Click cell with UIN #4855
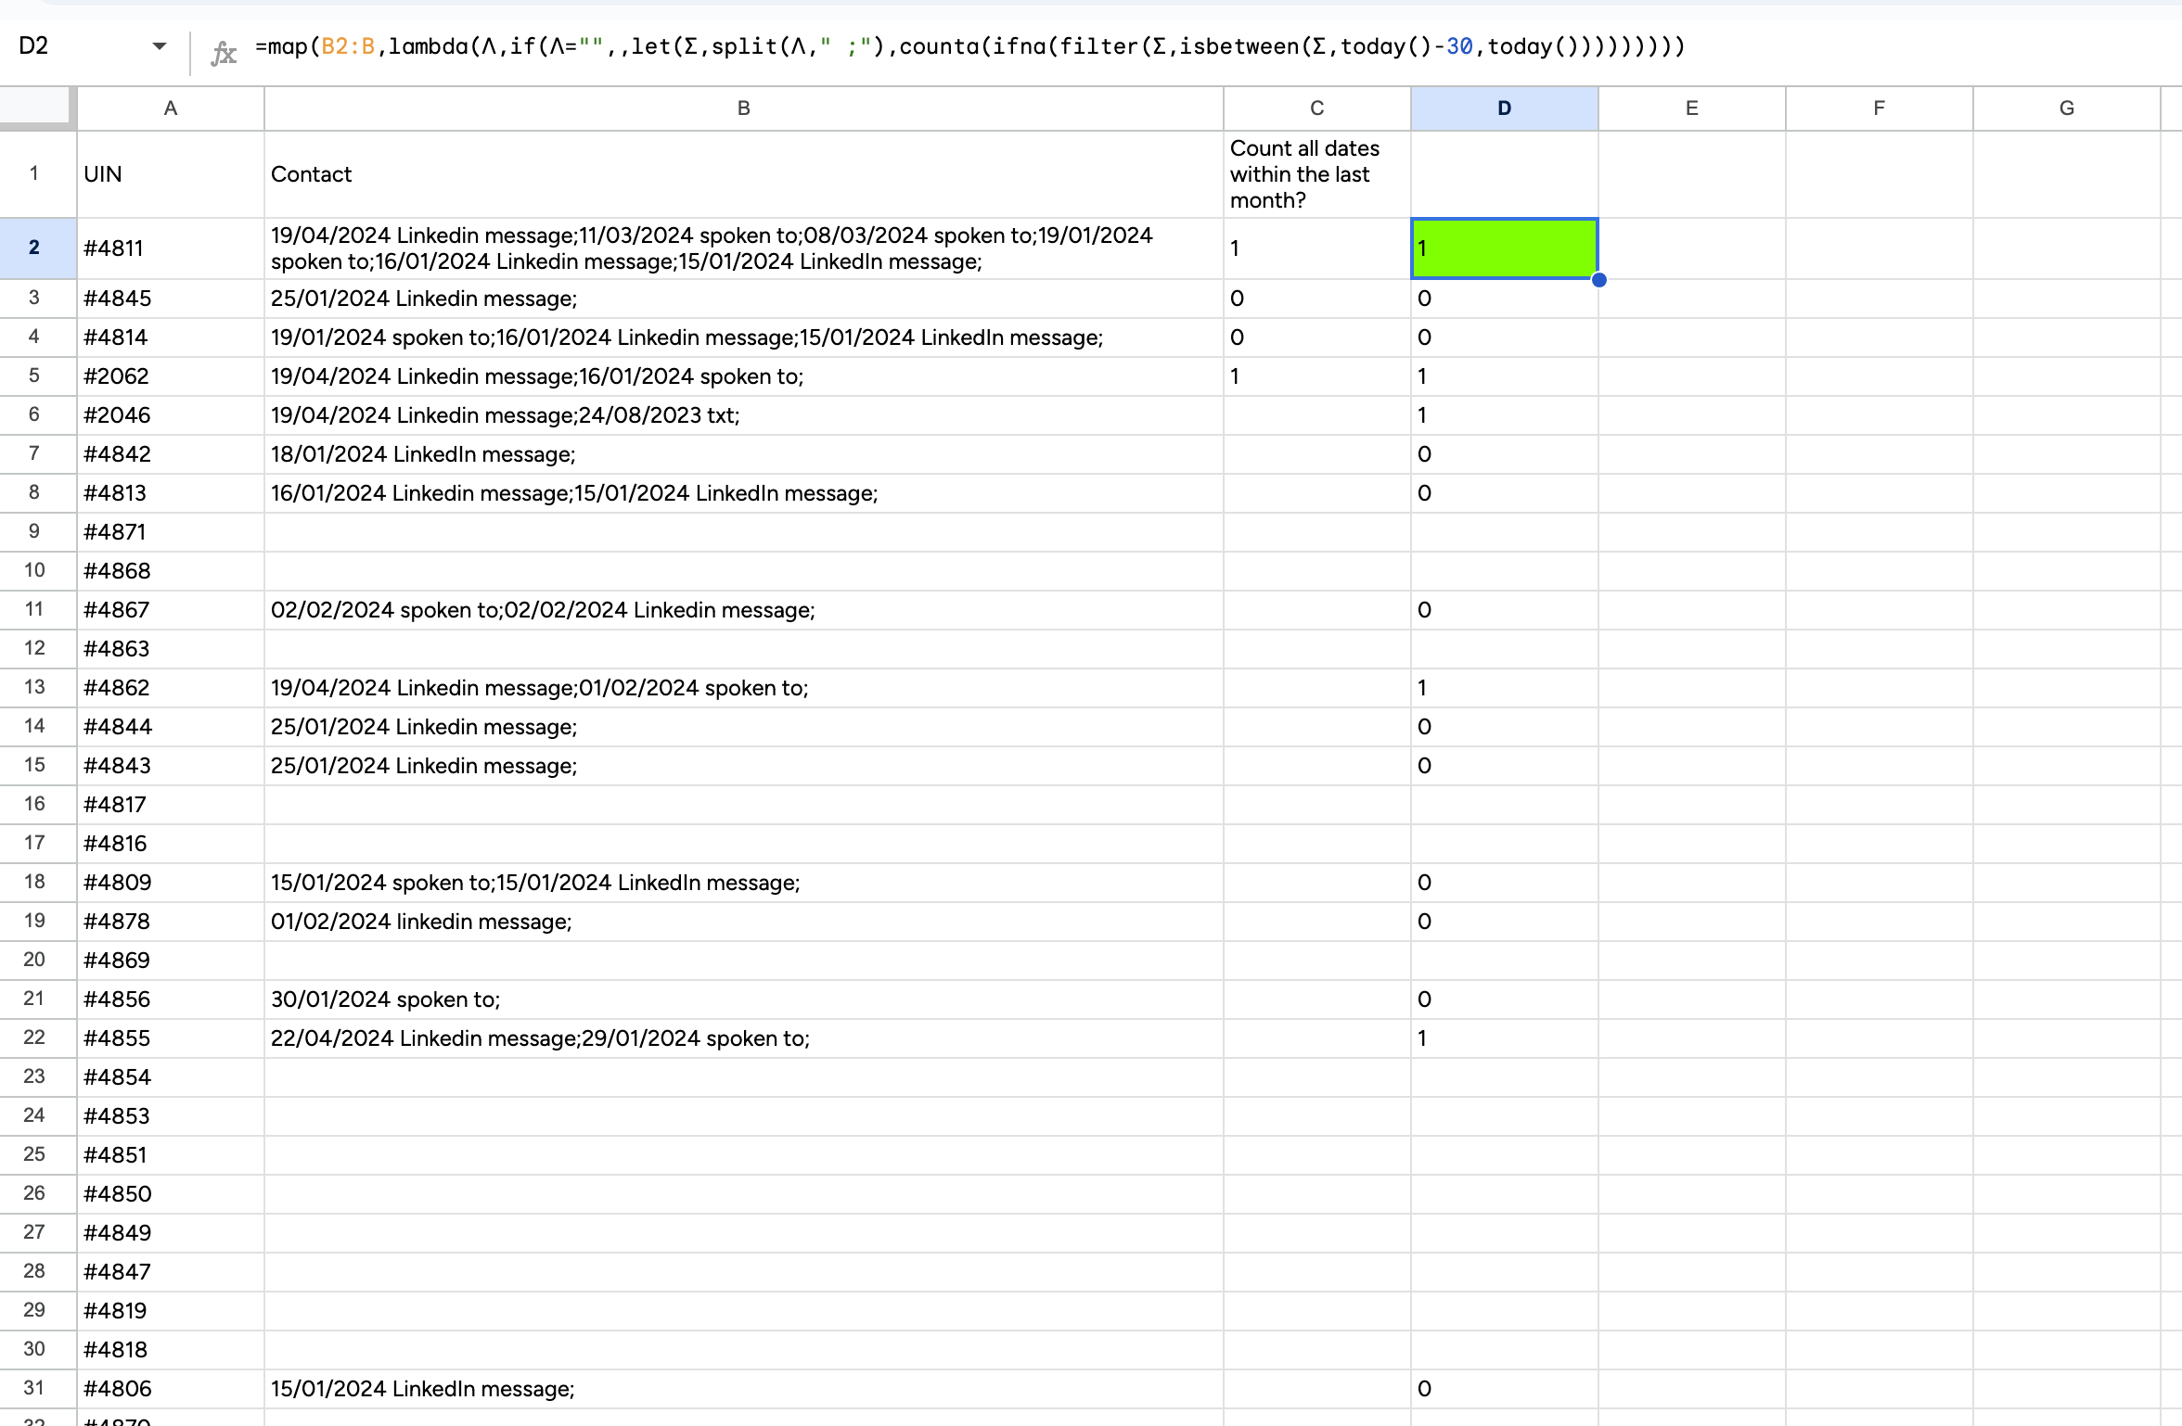Viewport: 2182px width, 1426px height. [x=170, y=1038]
